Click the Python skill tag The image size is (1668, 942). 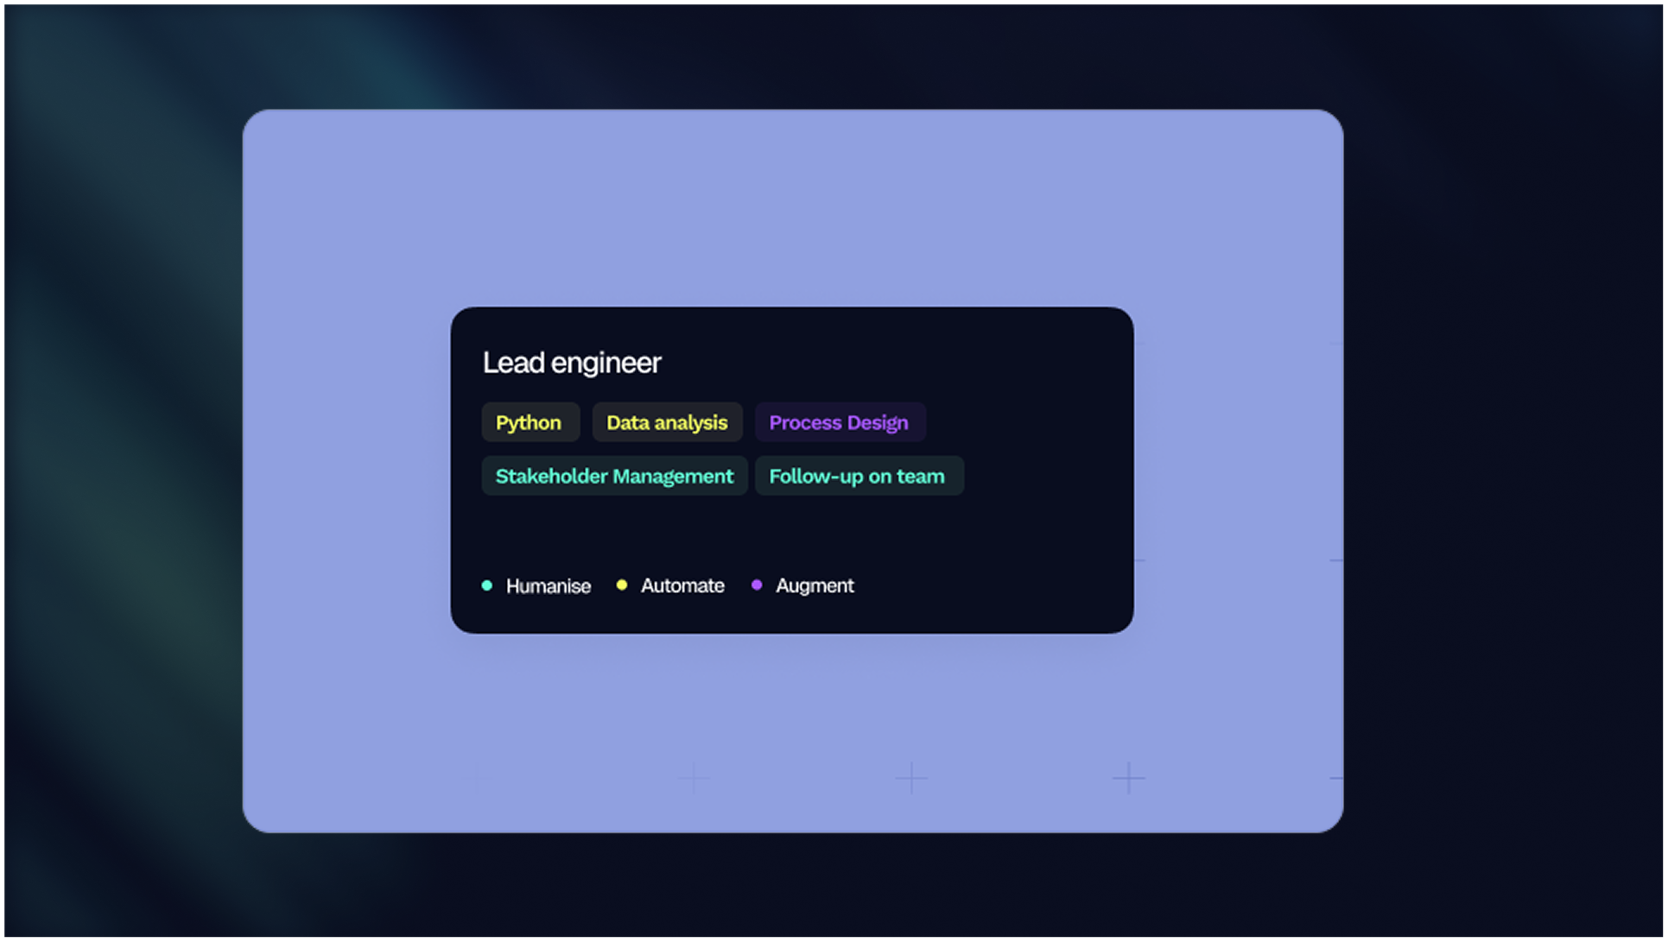[x=529, y=423]
